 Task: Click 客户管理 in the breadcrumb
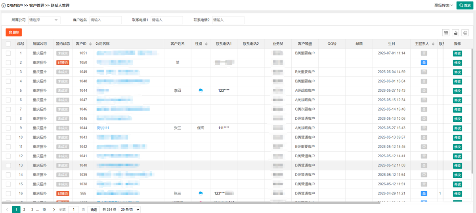click(x=37, y=6)
